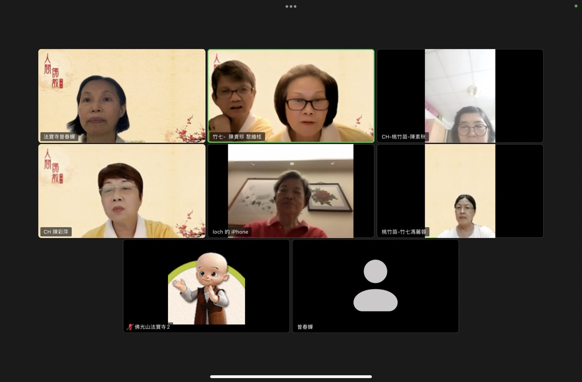Open the three-dot multitasking menu at top
The image size is (582, 382).
[291, 6]
